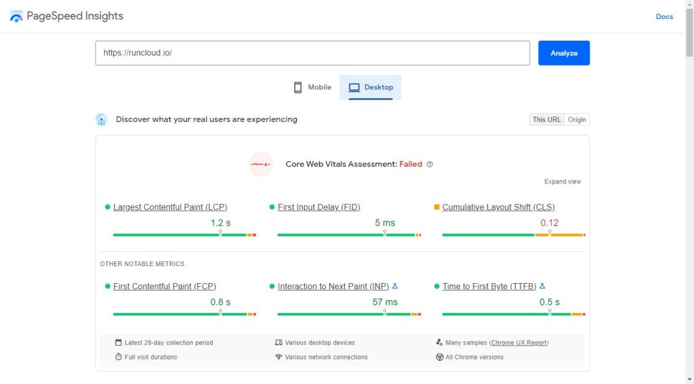Click the FCP distribution bar
This screenshot has width=694, height=384.
[184, 314]
